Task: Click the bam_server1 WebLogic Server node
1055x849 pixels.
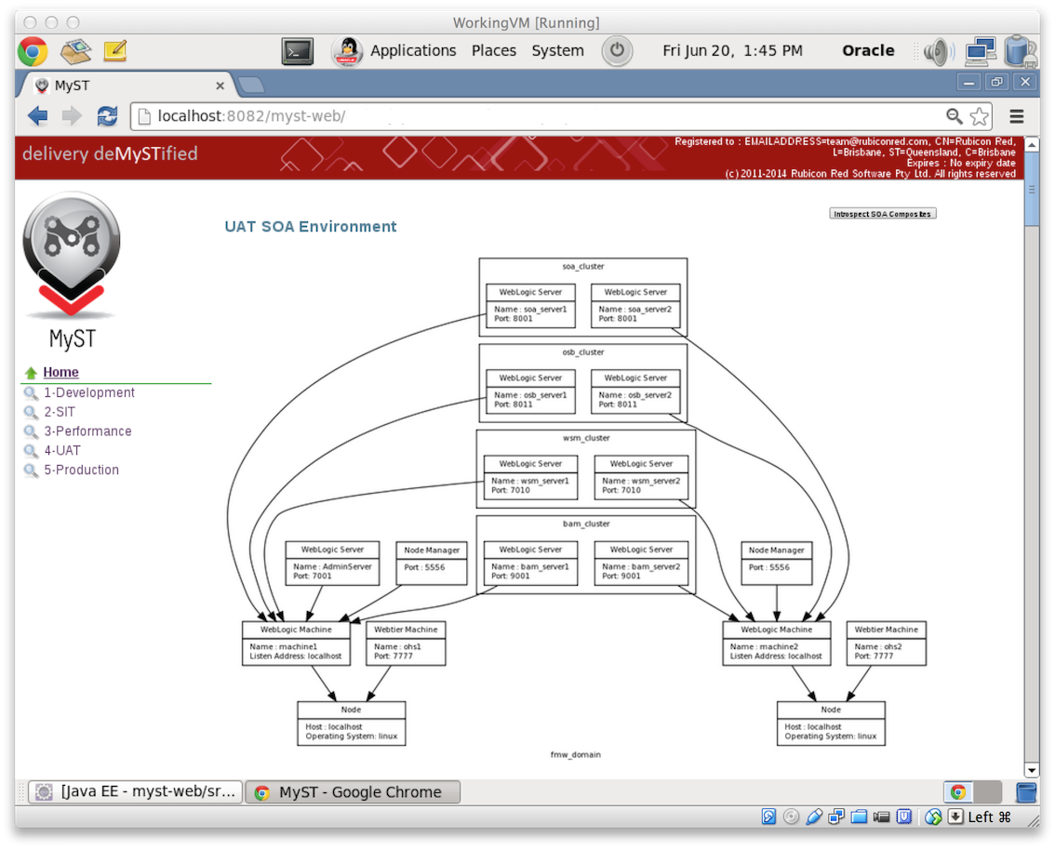Action: (530, 564)
